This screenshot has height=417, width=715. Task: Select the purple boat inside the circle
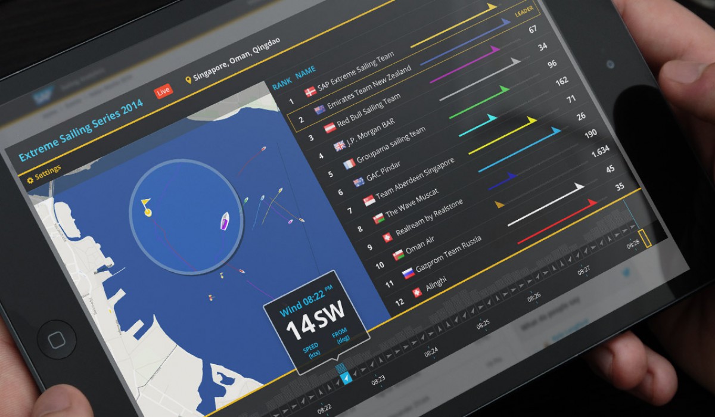tap(225, 220)
